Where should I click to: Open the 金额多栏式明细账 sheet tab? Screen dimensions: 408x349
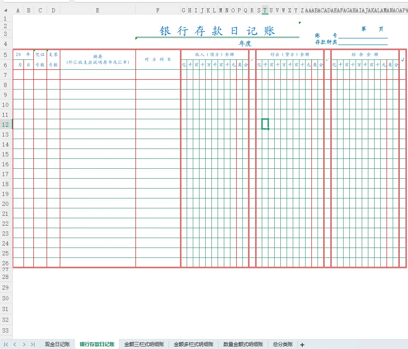(x=194, y=344)
